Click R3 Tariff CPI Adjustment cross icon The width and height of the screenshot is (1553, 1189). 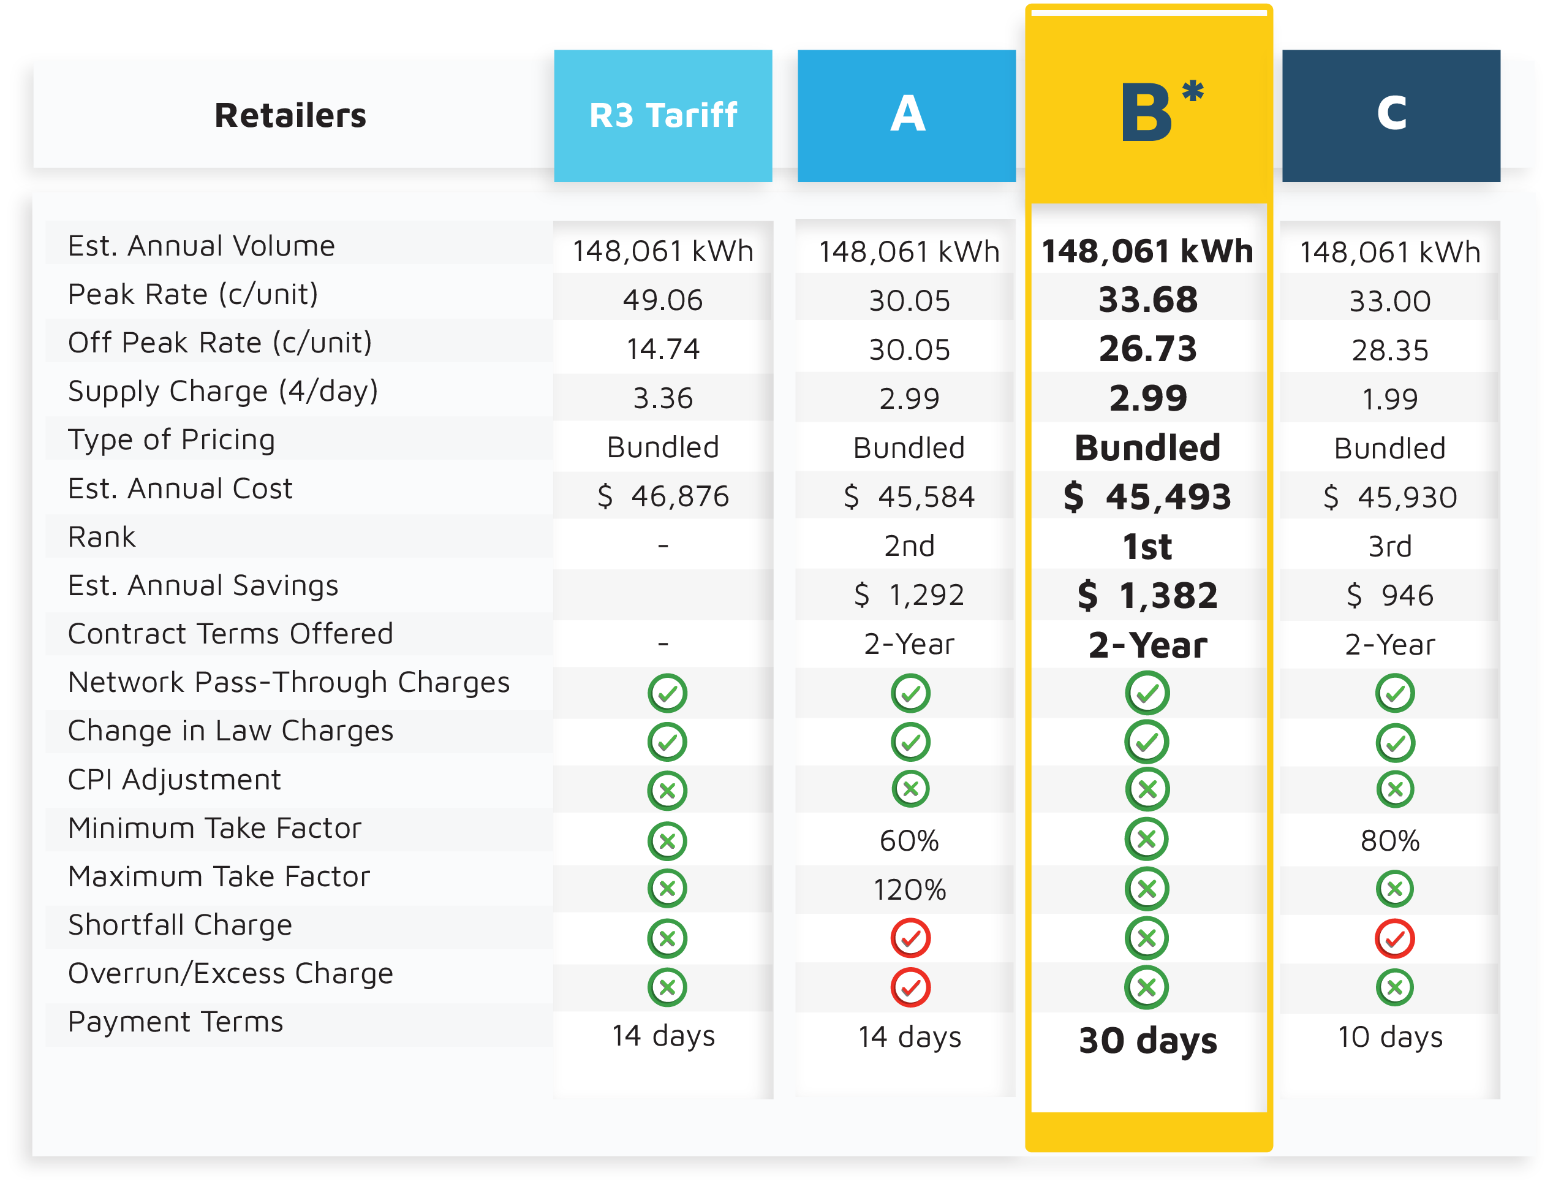coord(667,791)
